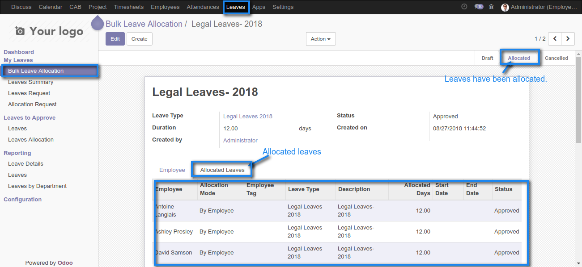582x267 pixels.
Task: Select the Leaves top menu
Action: tap(236, 7)
